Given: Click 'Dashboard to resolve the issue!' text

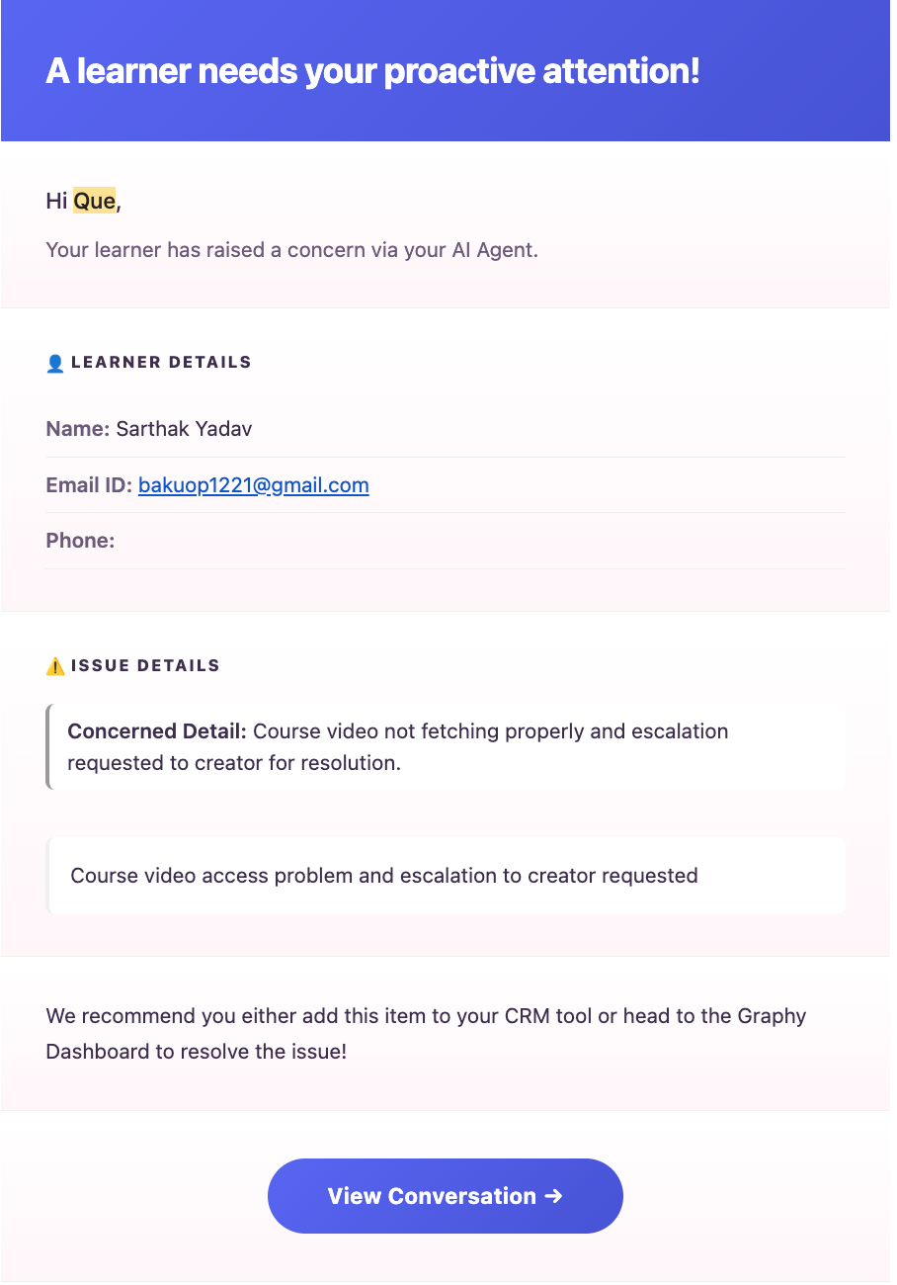Looking at the screenshot, I should [x=197, y=1051].
